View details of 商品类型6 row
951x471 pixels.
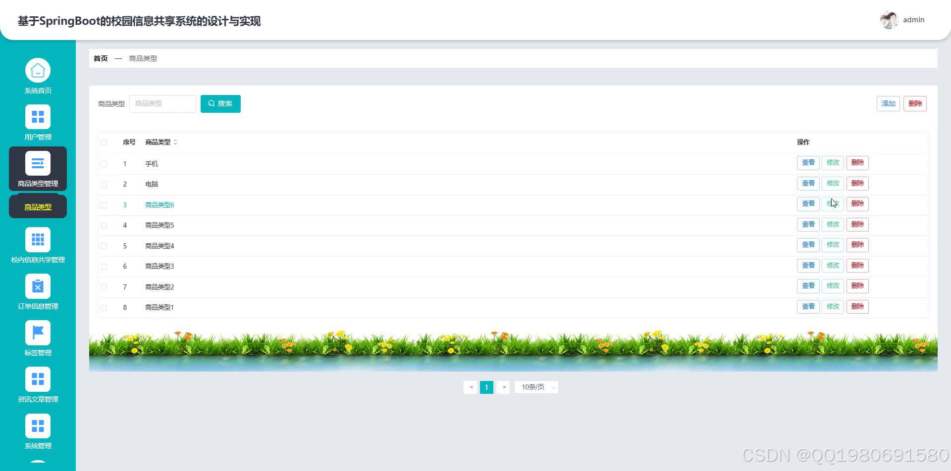[808, 204]
